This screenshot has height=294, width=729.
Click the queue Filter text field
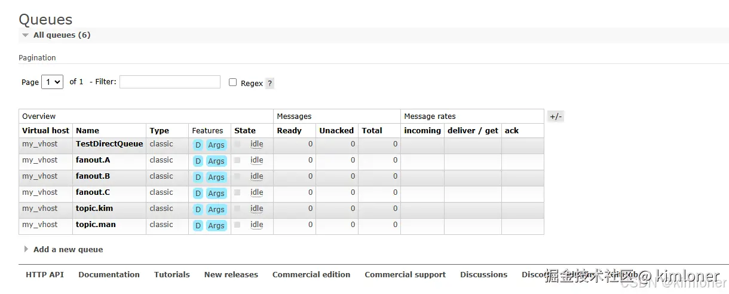[x=170, y=82]
